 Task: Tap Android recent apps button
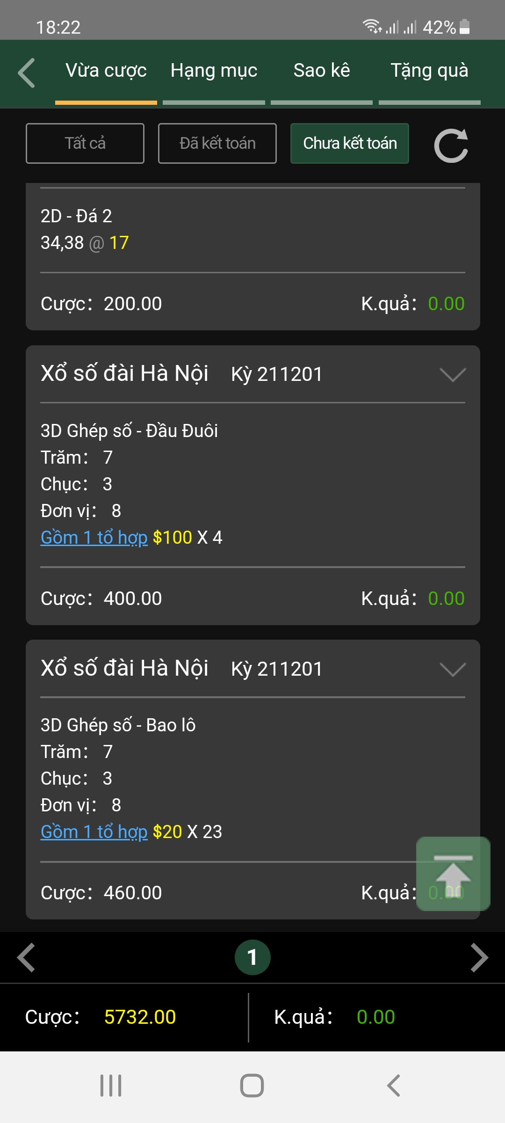click(111, 1086)
